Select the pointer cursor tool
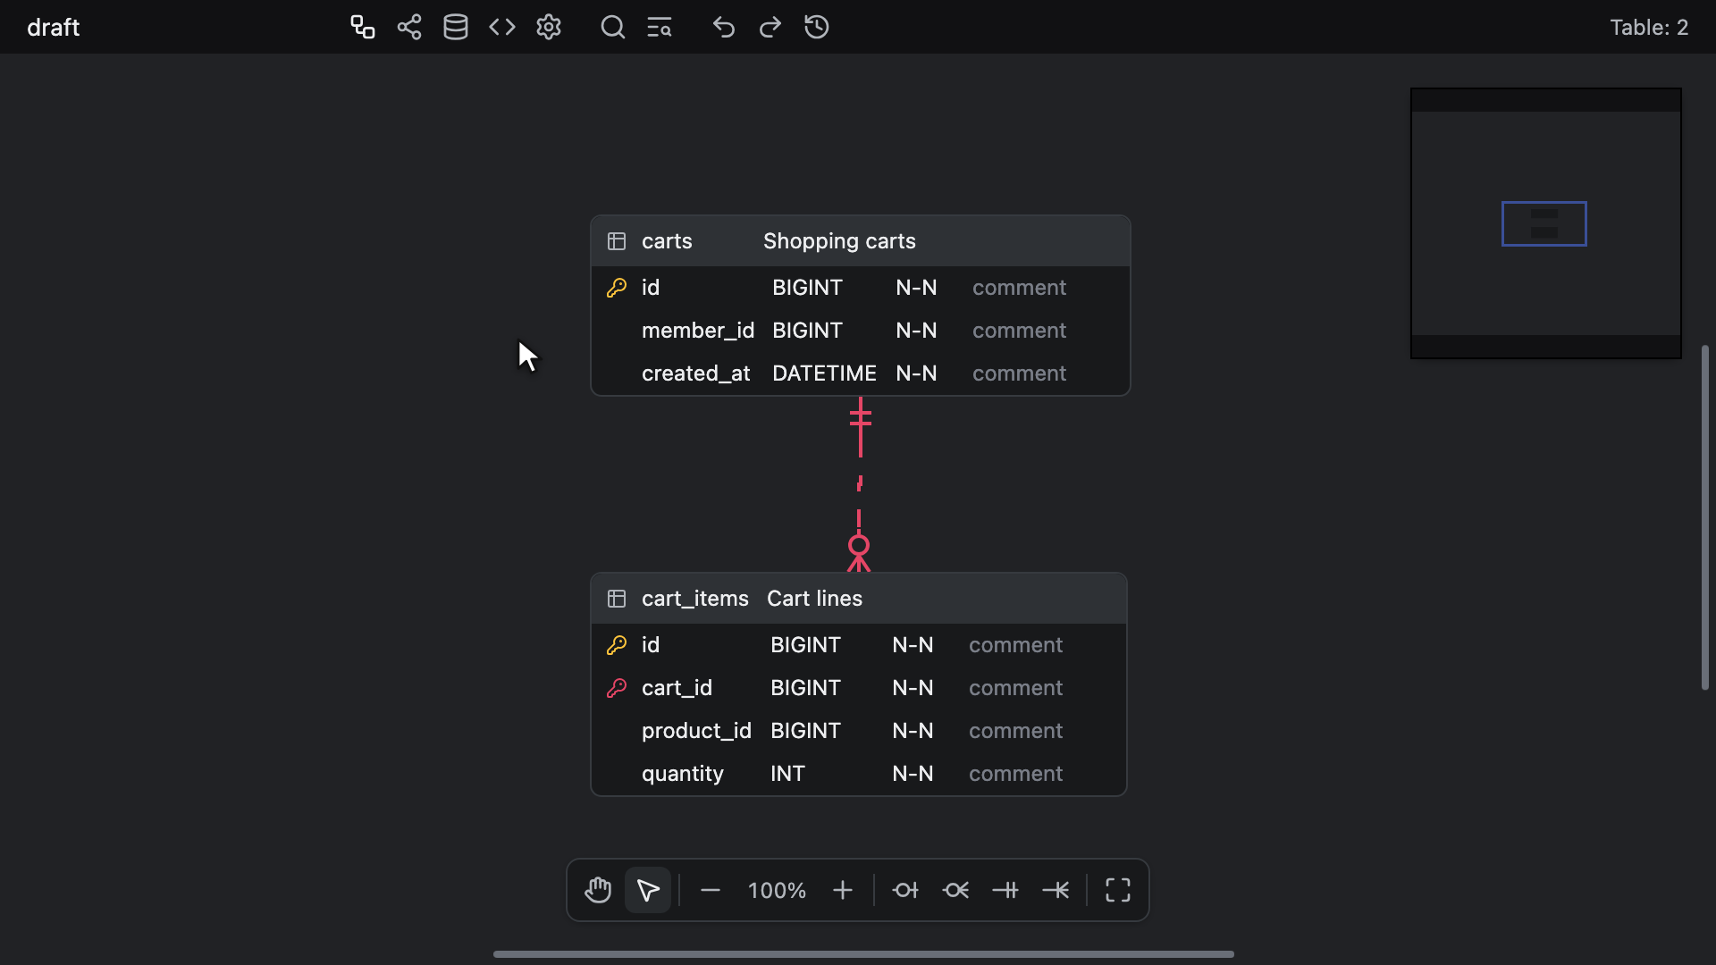1716x965 pixels. (x=648, y=890)
